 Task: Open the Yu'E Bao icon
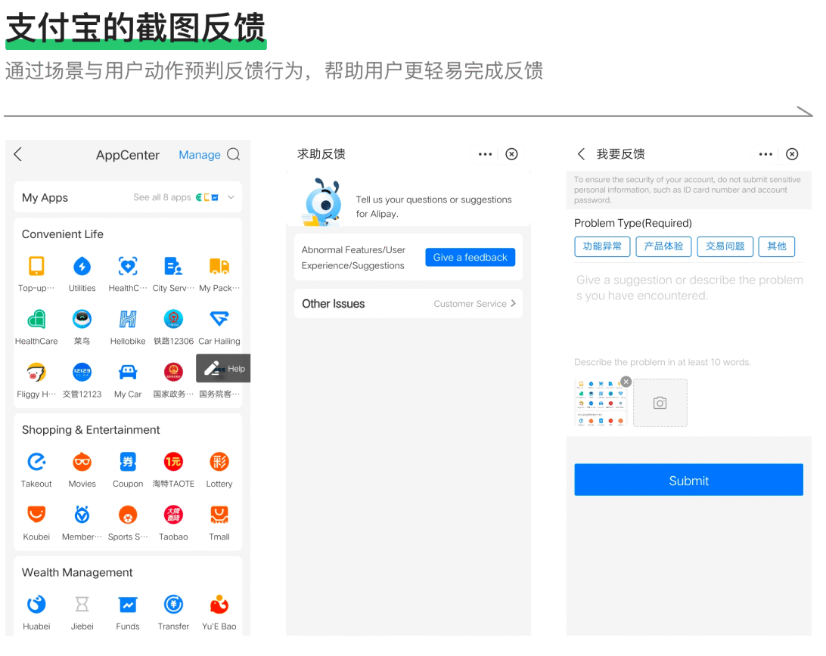(x=219, y=605)
